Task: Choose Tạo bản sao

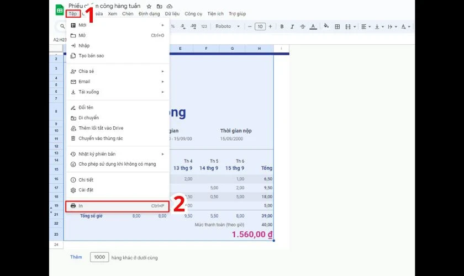Action: (x=118, y=56)
